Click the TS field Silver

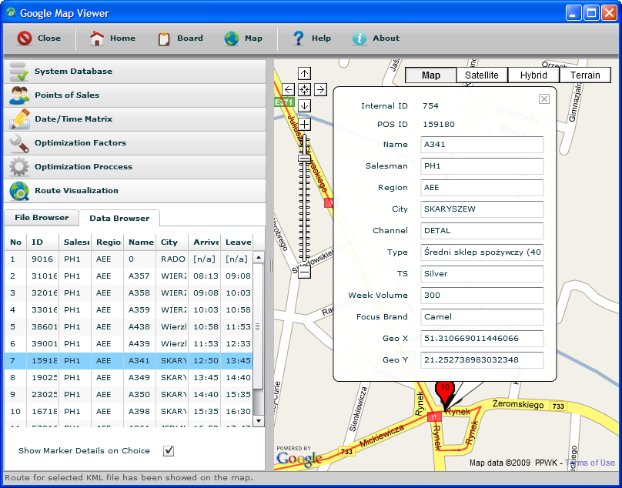tap(482, 274)
